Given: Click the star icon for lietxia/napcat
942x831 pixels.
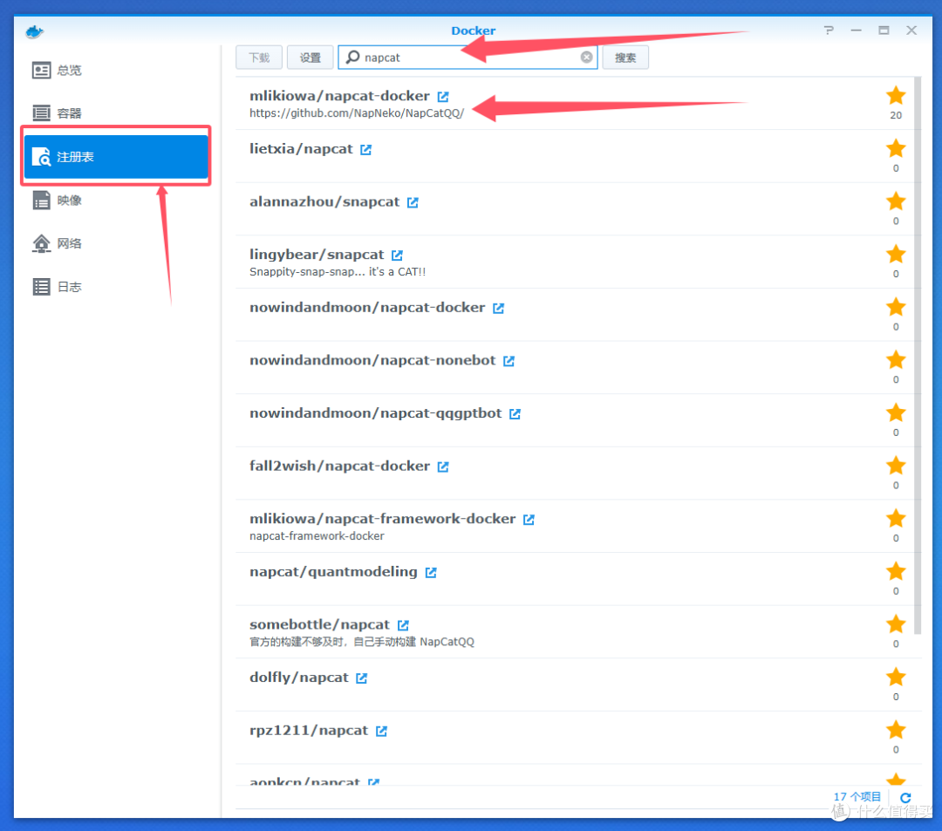Looking at the screenshot, I should (x=896, y=147).
